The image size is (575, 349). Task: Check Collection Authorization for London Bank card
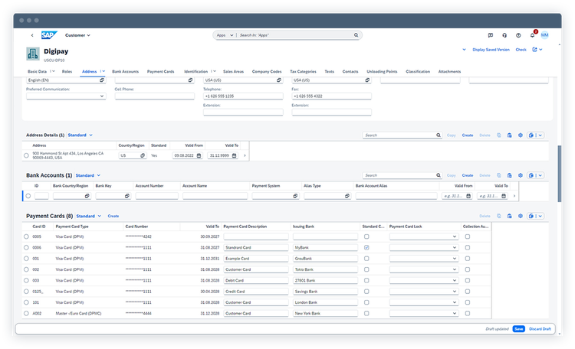click(x=467, y=302)
